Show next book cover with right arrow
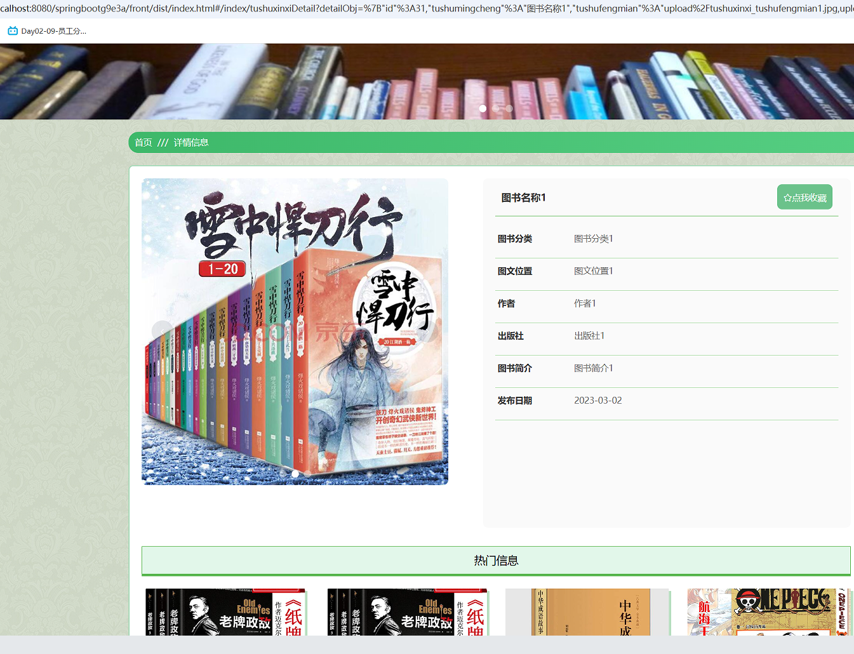854x654 pixels. click(x=427, y=331)
